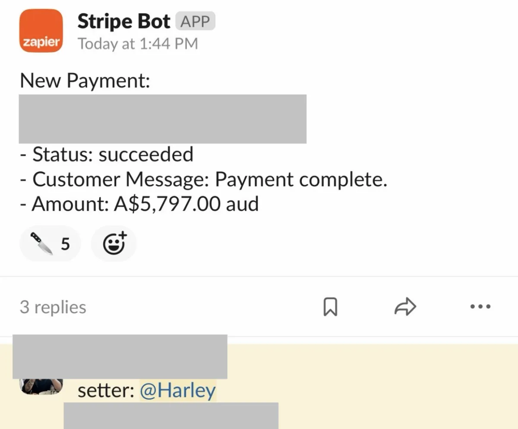The image size is (518, 429).
Task: Click the @Harley mention
Action: [178, 391]
